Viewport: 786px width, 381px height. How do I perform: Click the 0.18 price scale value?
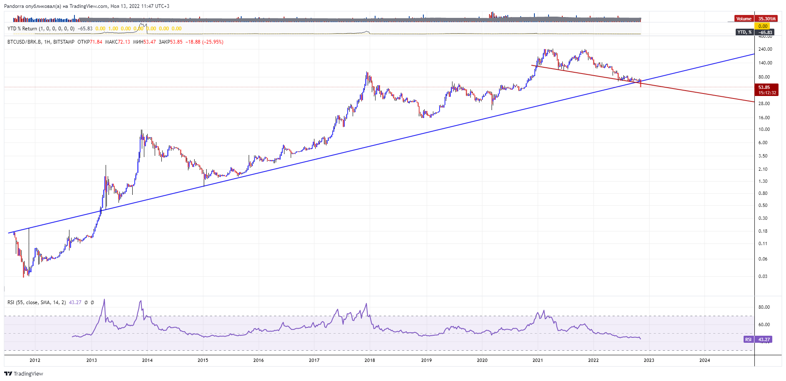tap(763, 231)
